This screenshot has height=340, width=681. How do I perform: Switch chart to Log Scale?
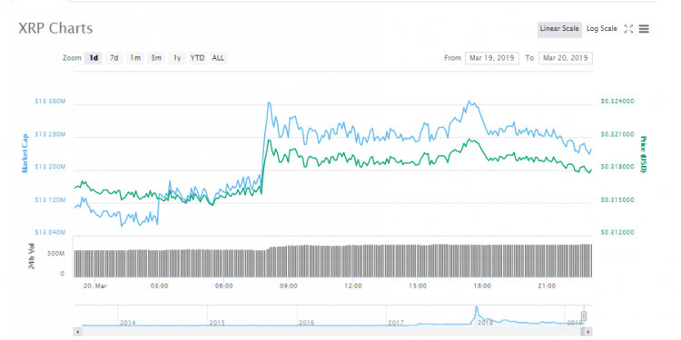(x=601, y=29)
